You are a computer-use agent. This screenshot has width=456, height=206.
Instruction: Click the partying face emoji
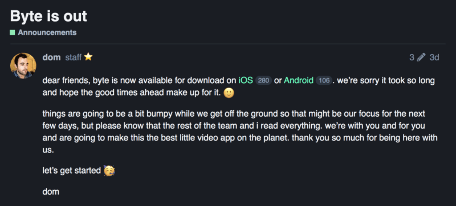(x=109, y=170)
